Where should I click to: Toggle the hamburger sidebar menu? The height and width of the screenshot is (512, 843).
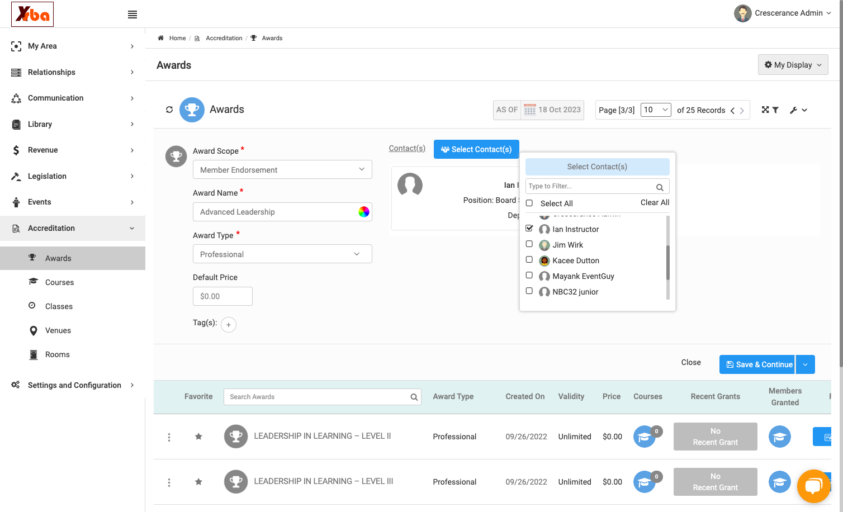click(x=132, y=15)
